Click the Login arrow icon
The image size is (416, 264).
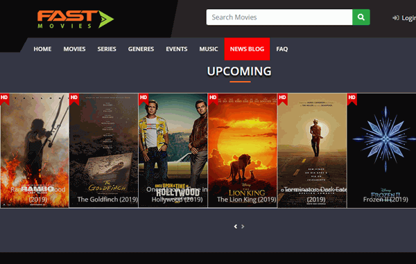coord(396,18)
